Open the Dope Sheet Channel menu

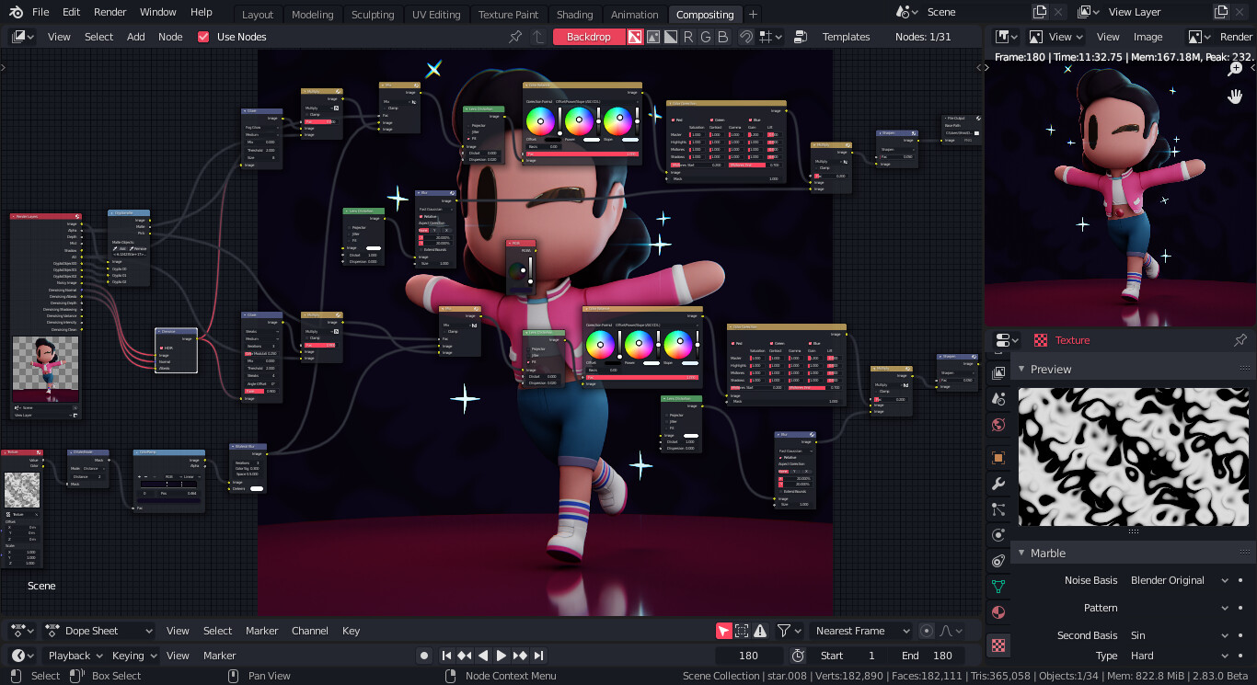310,631
